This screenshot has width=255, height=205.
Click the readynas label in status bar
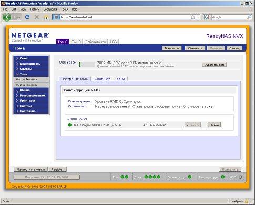point(237,201)
